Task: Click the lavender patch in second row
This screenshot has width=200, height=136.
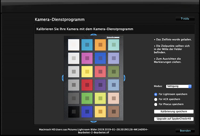Action: tap(114, 58)
